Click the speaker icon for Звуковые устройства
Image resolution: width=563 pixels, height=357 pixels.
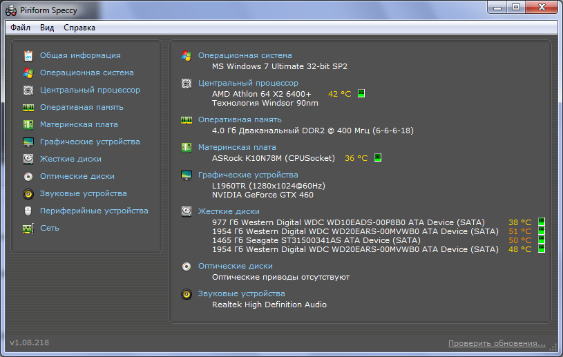pos(28,193)
